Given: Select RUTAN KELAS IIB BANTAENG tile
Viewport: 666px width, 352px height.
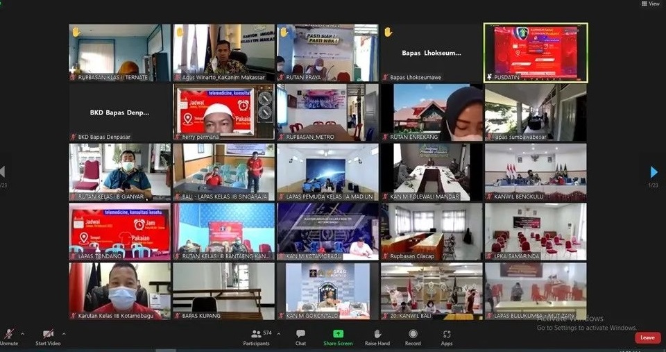Looking at the screenshot, I should [x=224, y=231].
